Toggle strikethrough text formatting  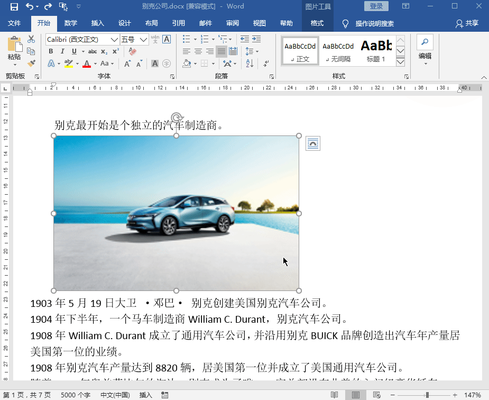(x=93, y=51)
